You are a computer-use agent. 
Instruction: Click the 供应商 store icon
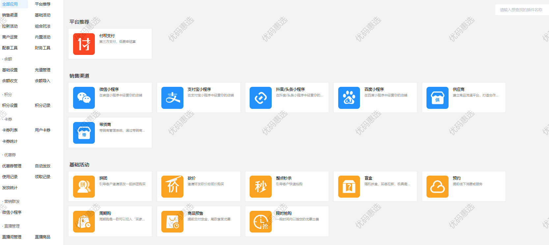[x=437, y=98]
